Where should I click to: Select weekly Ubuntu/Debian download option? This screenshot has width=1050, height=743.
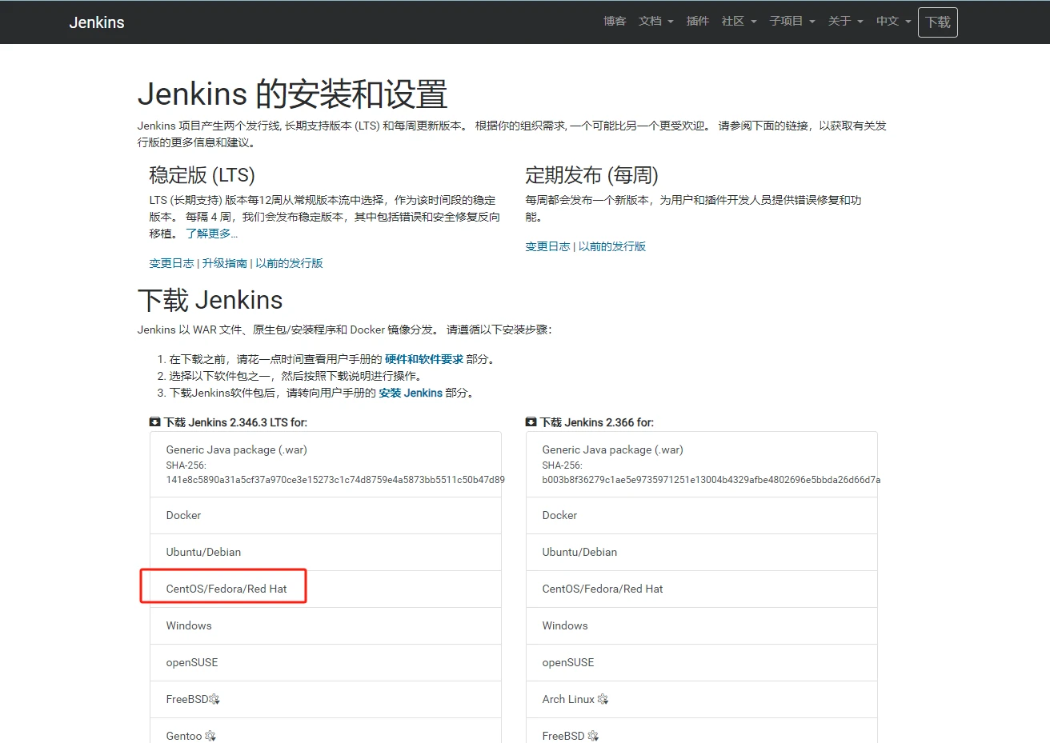click(x=701, y=553)
